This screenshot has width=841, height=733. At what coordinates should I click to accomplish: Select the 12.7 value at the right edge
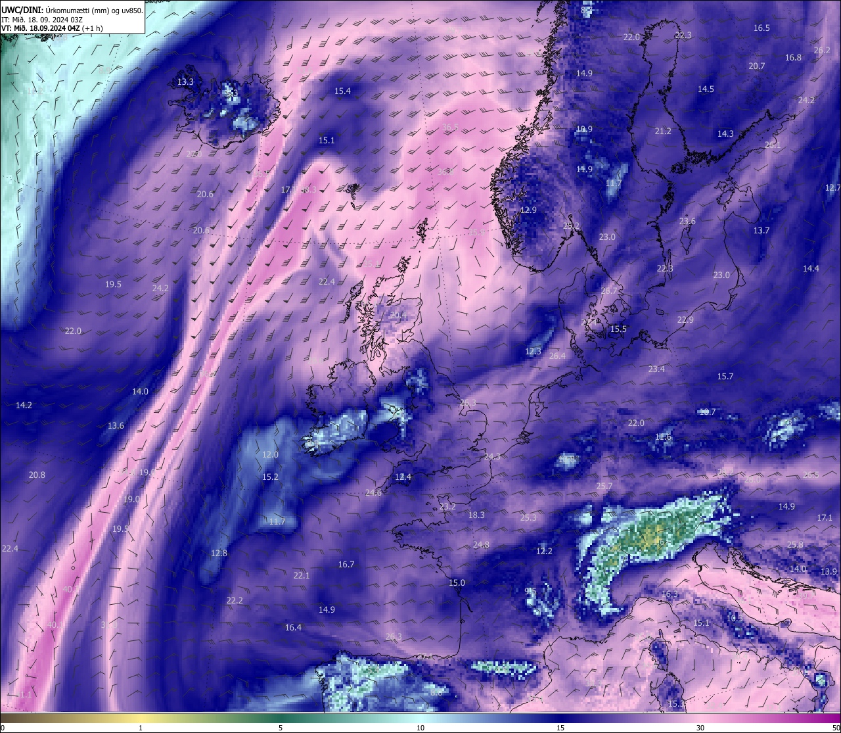click(833, 188)
